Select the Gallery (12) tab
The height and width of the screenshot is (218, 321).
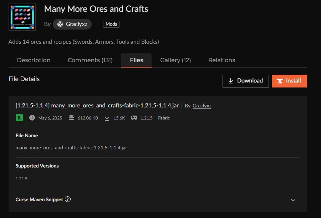(x=175, y=60)
